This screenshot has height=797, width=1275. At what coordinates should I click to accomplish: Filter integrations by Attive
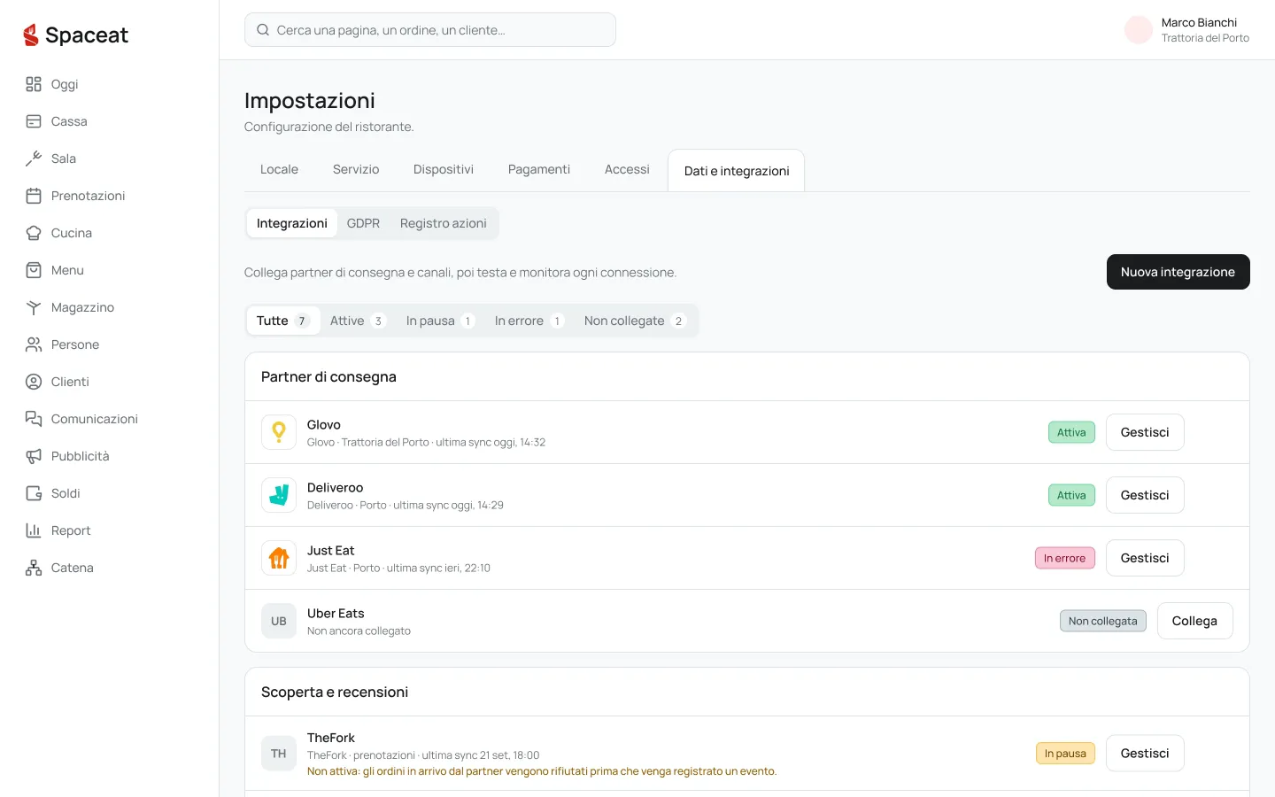358,321
